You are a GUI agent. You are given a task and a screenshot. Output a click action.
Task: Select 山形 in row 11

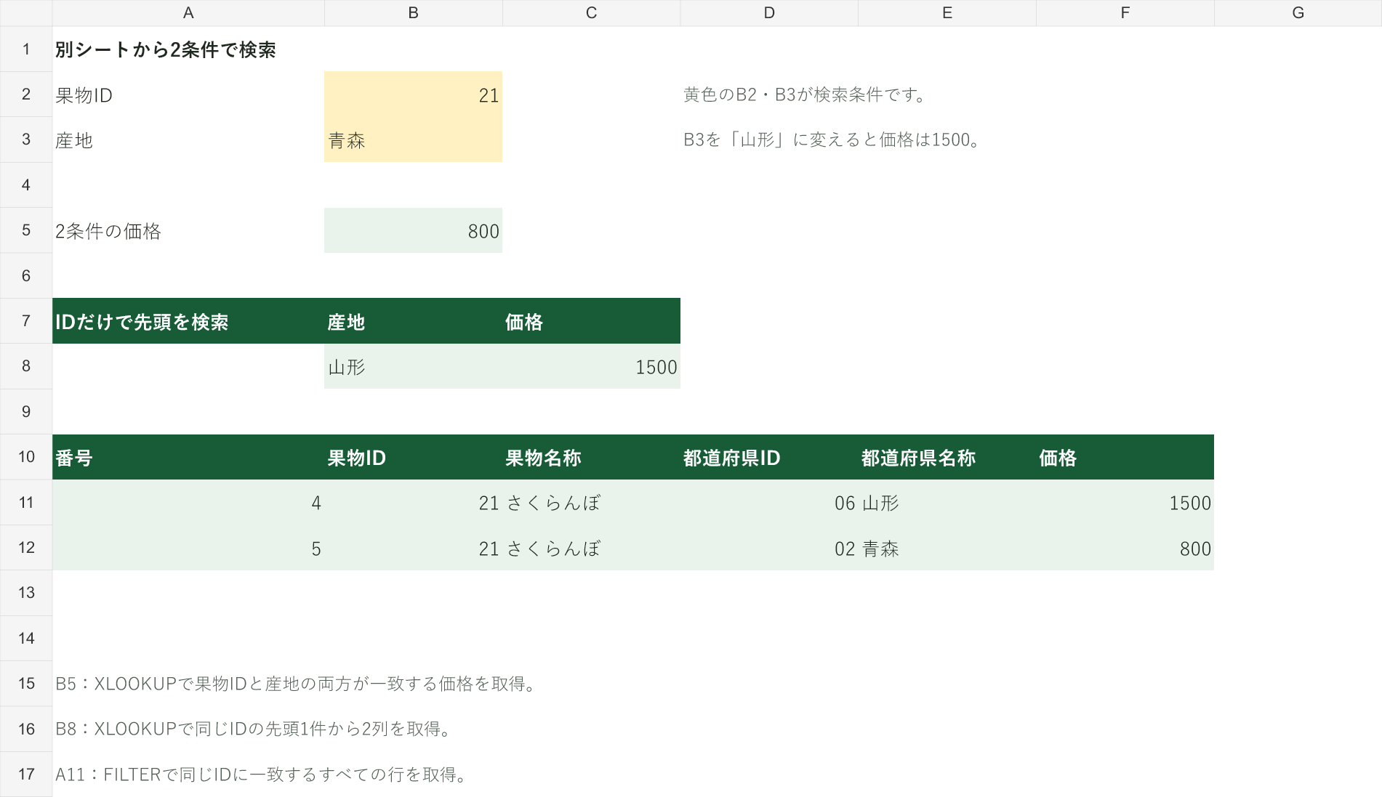[x=947, y=503]
